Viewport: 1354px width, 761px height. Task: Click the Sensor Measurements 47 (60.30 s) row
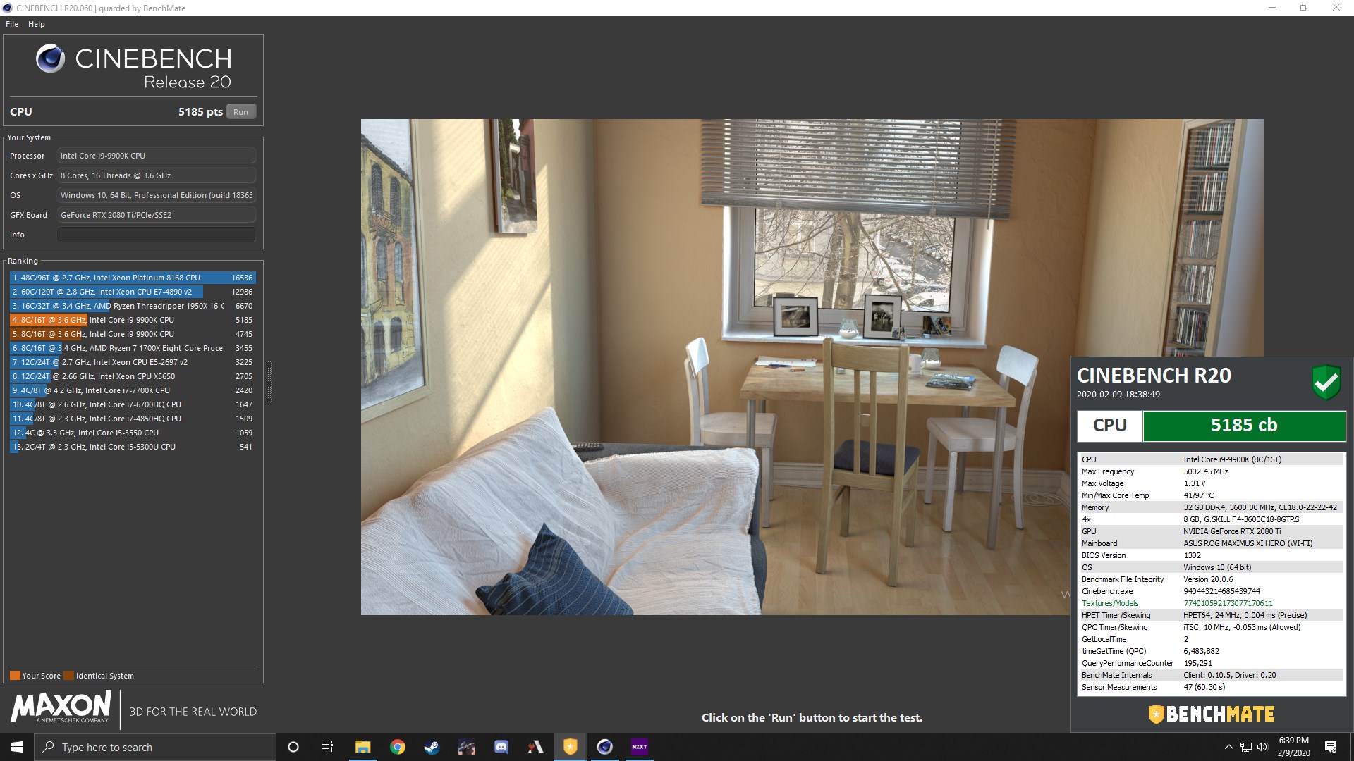point(1212,687)
